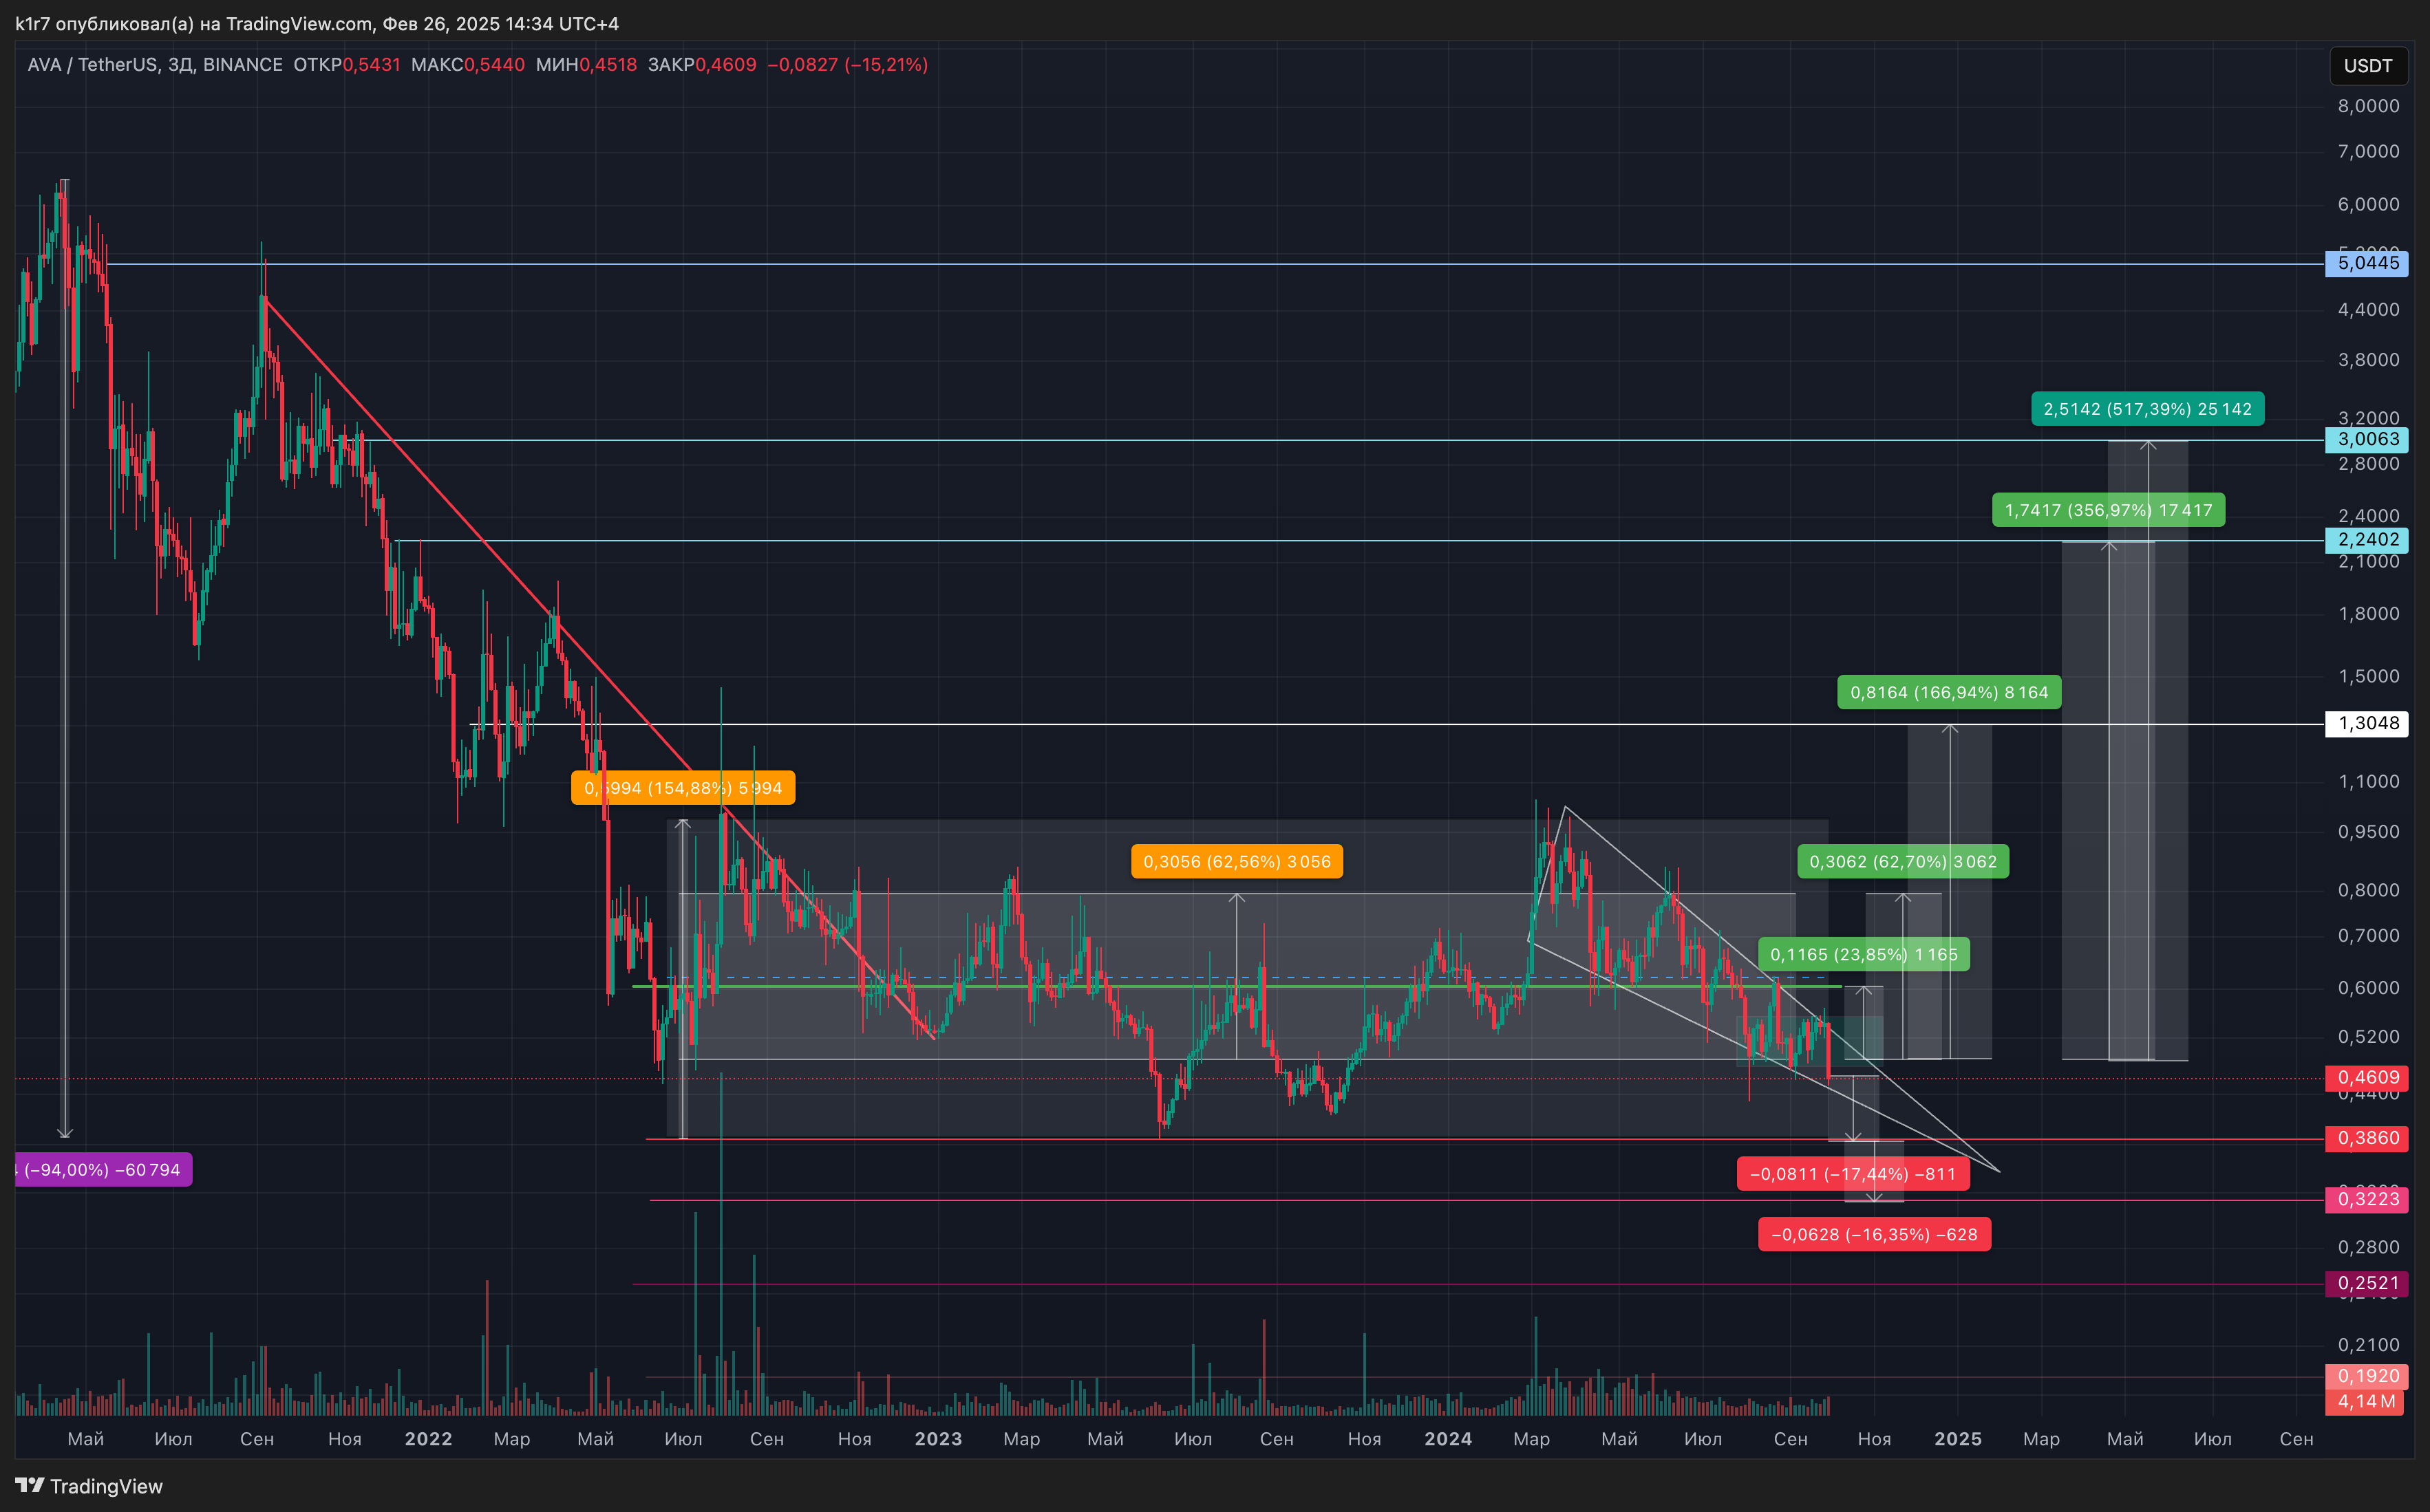Click the 8,0000 price scale tick

[x=2368, y=106]
